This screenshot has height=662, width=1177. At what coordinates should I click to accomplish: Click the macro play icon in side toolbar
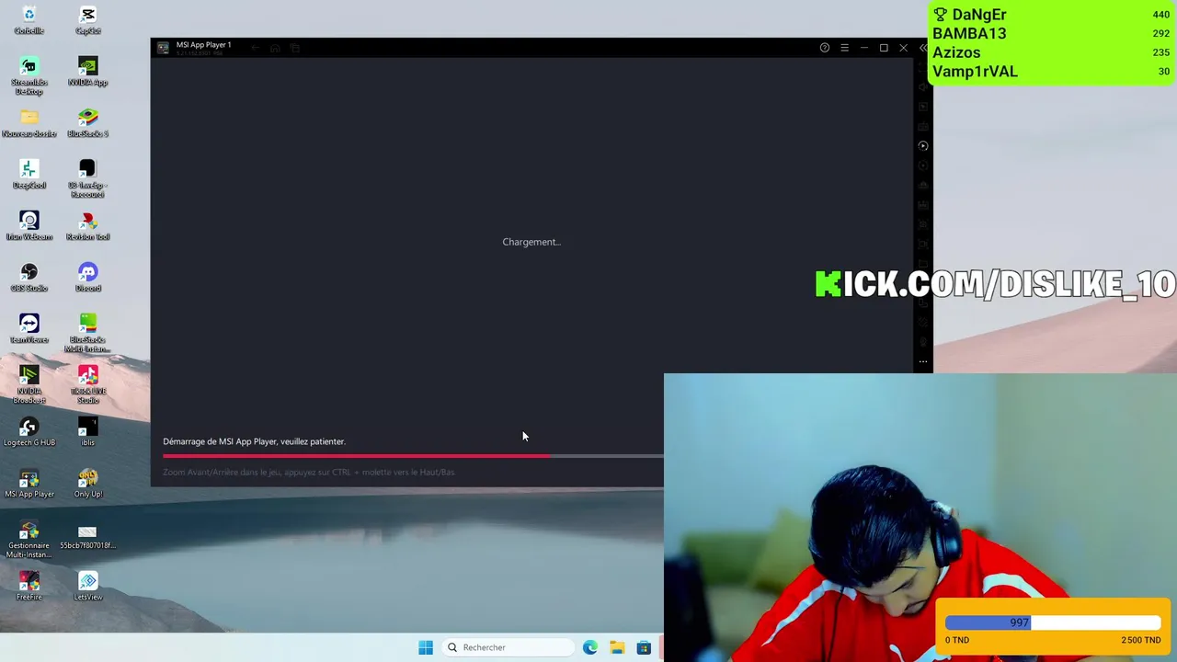click(923, 145)
